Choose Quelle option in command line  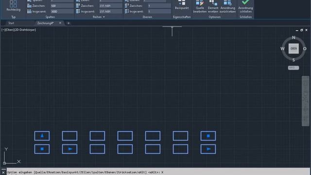click(40, 173)
